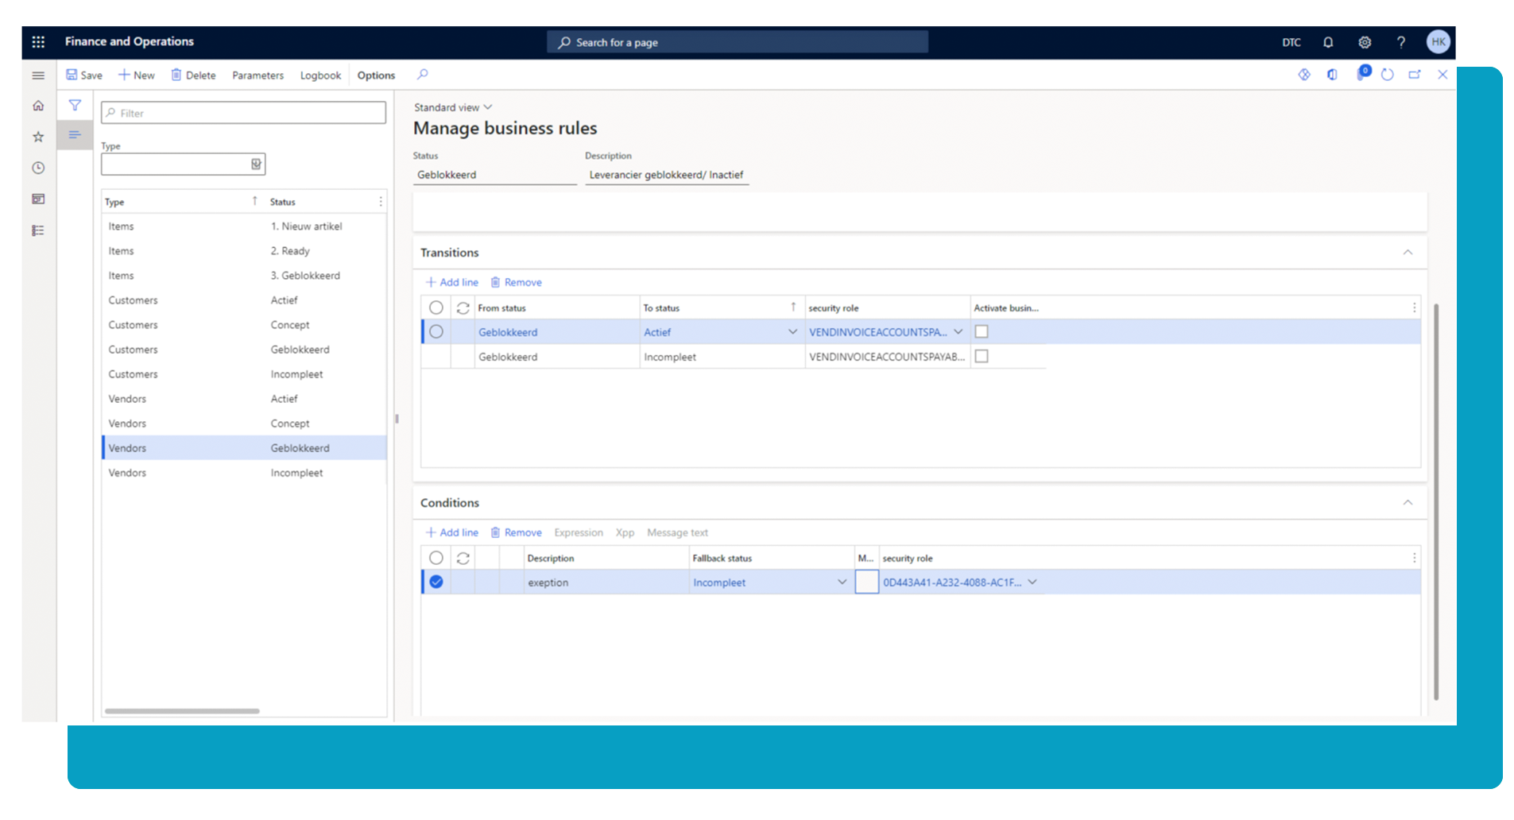Open the To status Actief dropdown
1514x820 pixels.
[x=792, y=332]
